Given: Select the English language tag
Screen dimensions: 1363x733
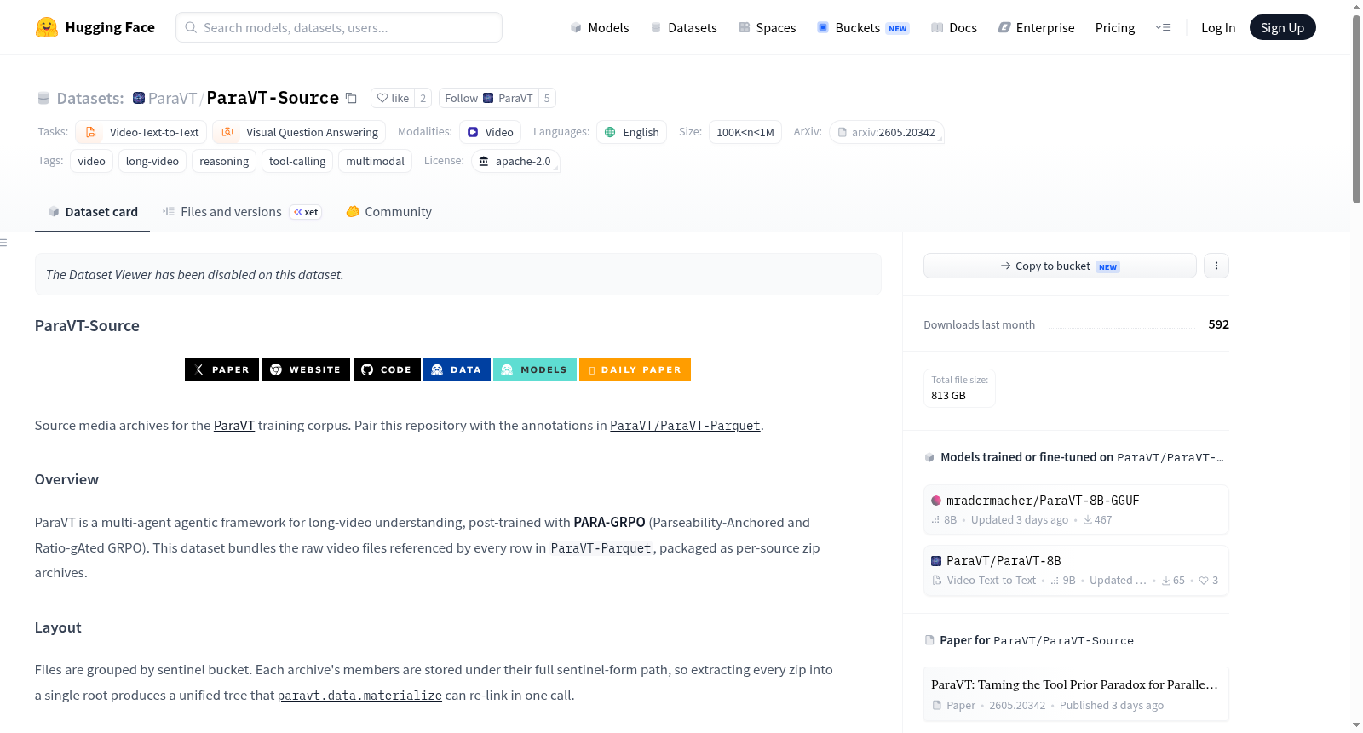Looking at the screenshot, I should pos(631,132).
